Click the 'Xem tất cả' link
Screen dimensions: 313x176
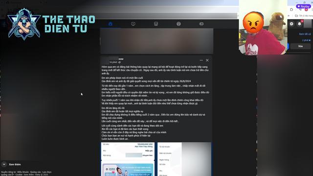tap(305, 34)
